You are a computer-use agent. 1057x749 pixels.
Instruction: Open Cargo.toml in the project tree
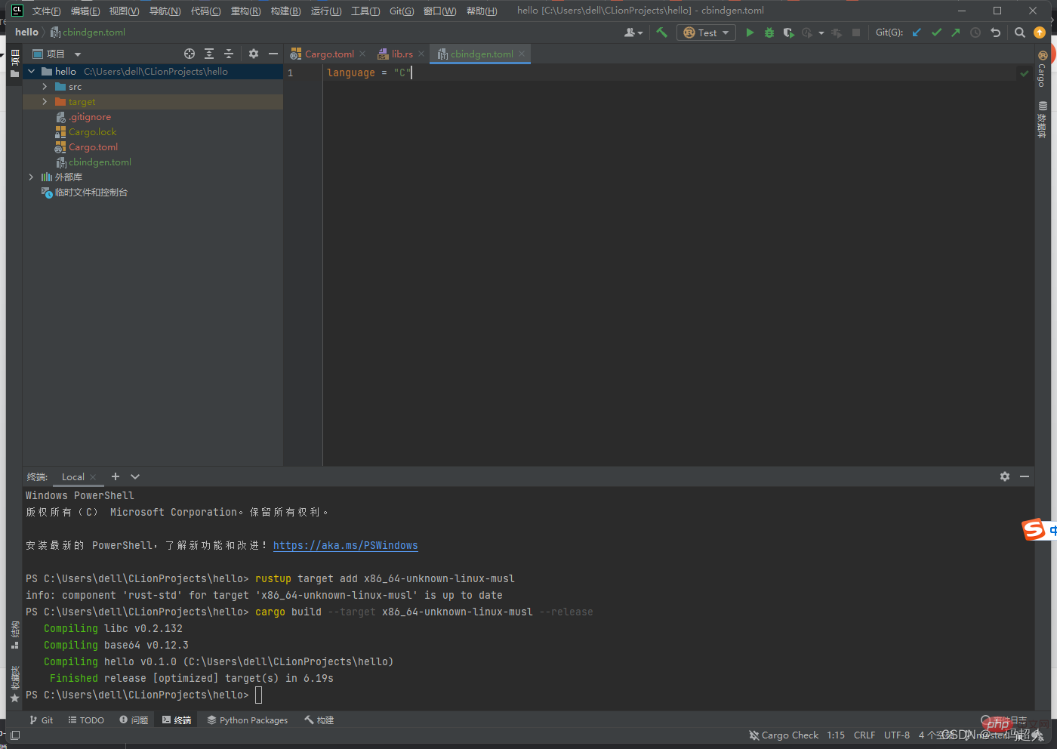point(93,147)
